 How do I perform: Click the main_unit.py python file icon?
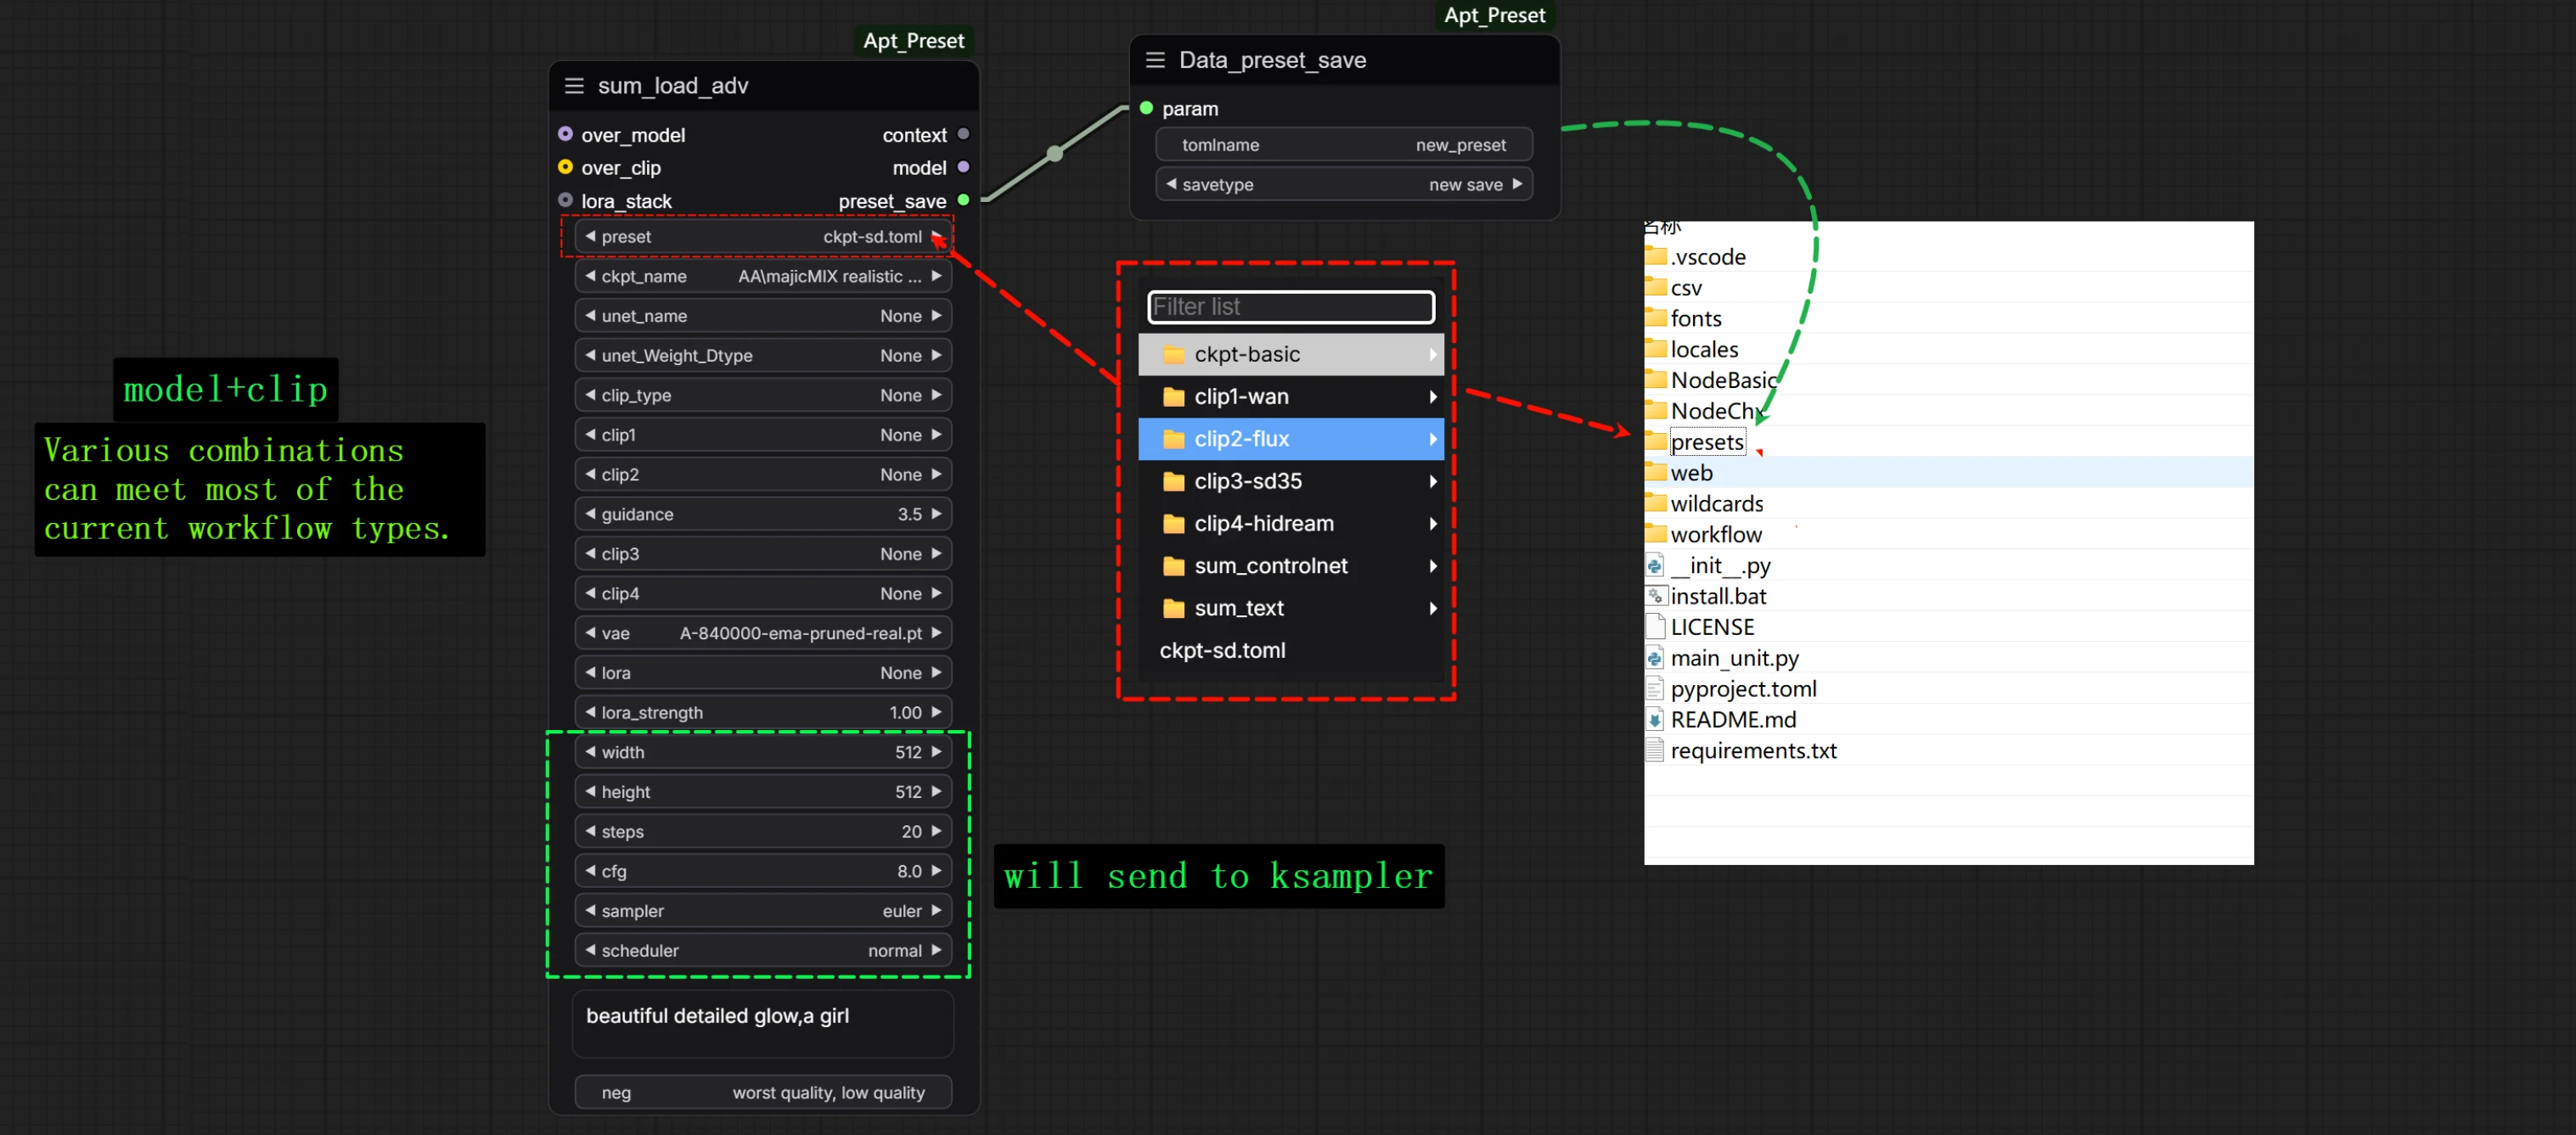1655,658
